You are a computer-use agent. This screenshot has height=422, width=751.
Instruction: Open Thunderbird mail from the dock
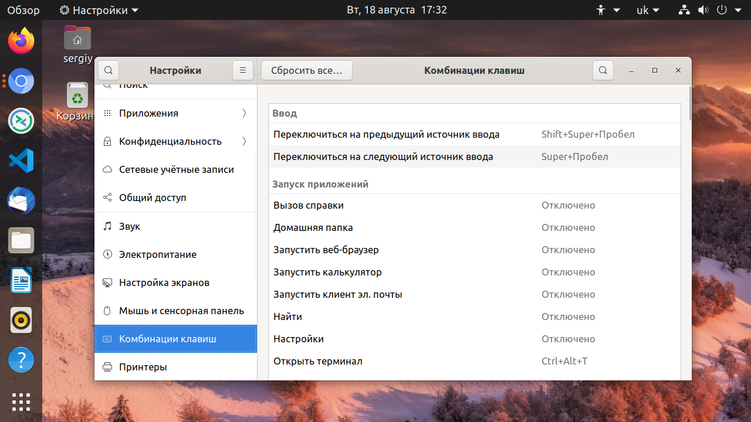[21, 200]
